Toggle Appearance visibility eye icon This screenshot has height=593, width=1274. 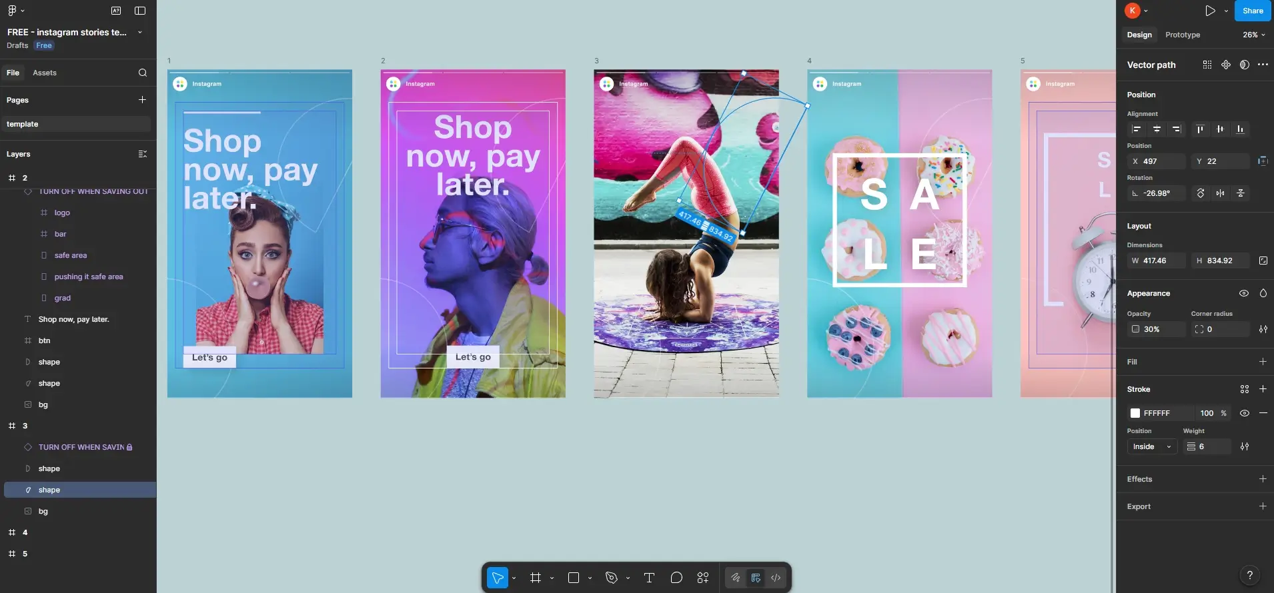(1244, 293)
